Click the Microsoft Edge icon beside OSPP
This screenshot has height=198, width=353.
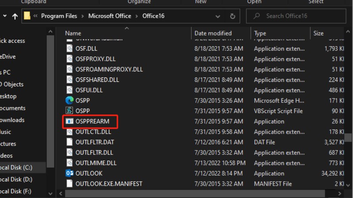[69, 100]
